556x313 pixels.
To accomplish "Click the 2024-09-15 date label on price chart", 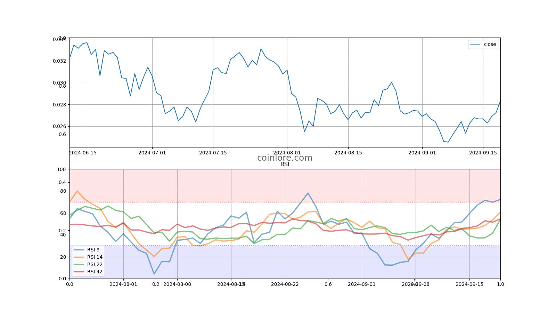I will pyautogui.click(x=483, y=153).
